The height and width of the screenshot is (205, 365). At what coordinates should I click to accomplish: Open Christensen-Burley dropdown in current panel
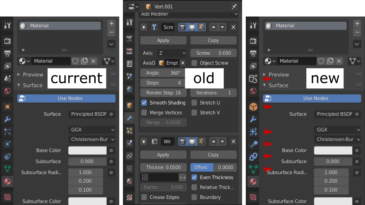tap(92, 139)
